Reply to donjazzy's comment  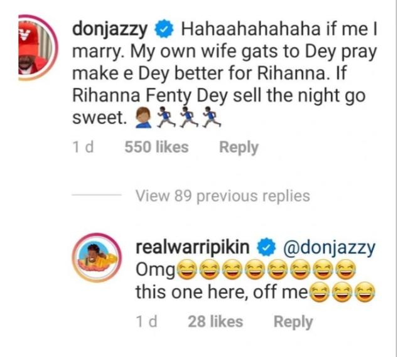(239, 147)
